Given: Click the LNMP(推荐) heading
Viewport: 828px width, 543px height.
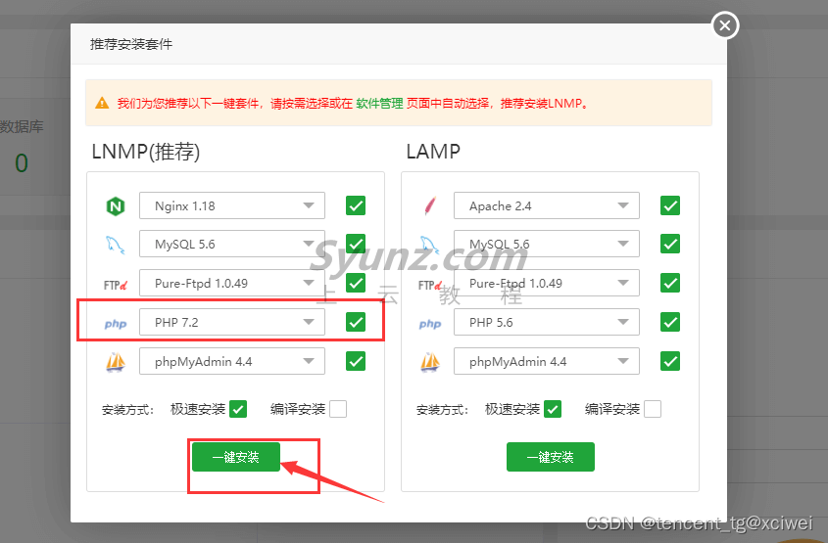Looking at the screenshot, I should click(x=146, y=152).
